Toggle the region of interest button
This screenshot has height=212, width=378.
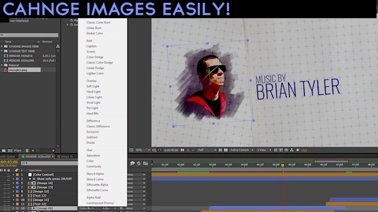(220, 150)
